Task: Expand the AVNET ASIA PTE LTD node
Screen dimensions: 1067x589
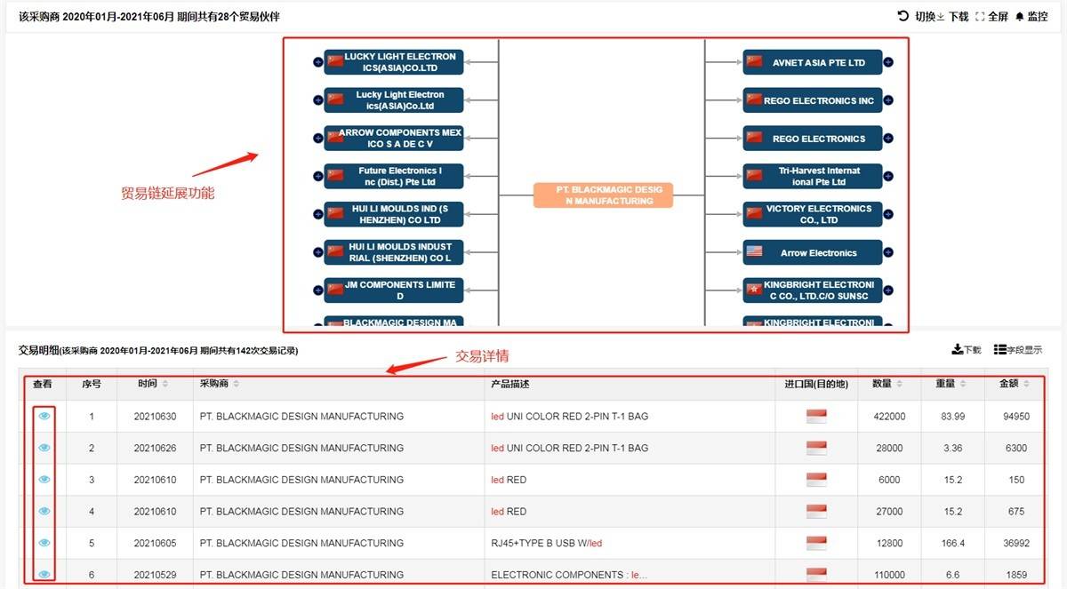Action: (888, 62)
